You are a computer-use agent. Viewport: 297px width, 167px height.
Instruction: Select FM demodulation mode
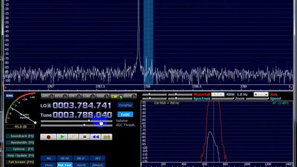coord(75,96)
